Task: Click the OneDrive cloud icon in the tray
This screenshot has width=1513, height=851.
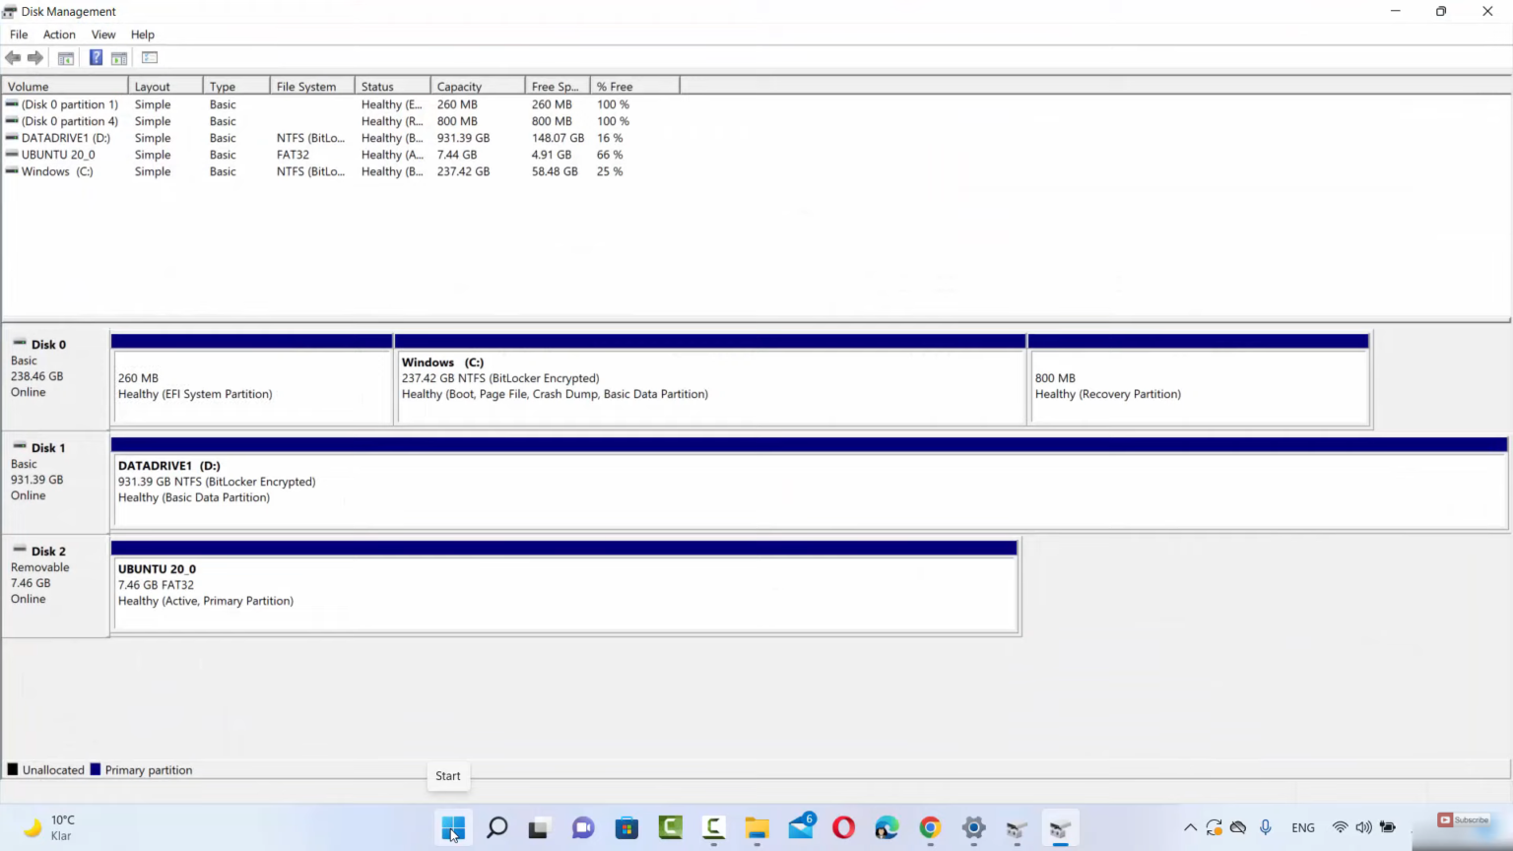Action: 1238,827
